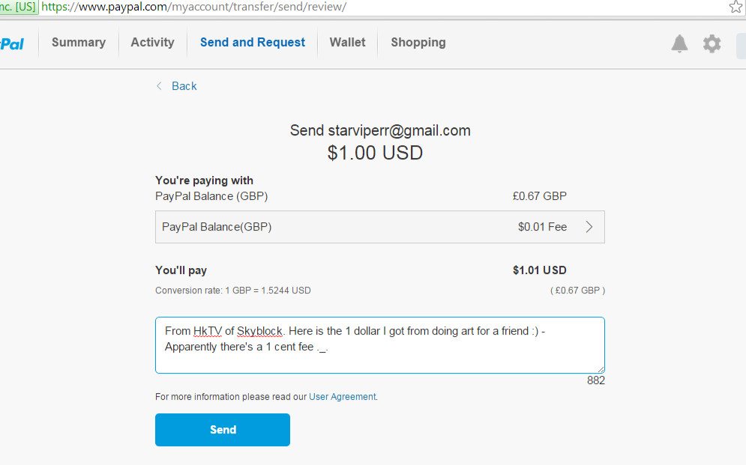Bookmark page with the star icon
This screenshot has height=465, width=746.
[736, 7]
